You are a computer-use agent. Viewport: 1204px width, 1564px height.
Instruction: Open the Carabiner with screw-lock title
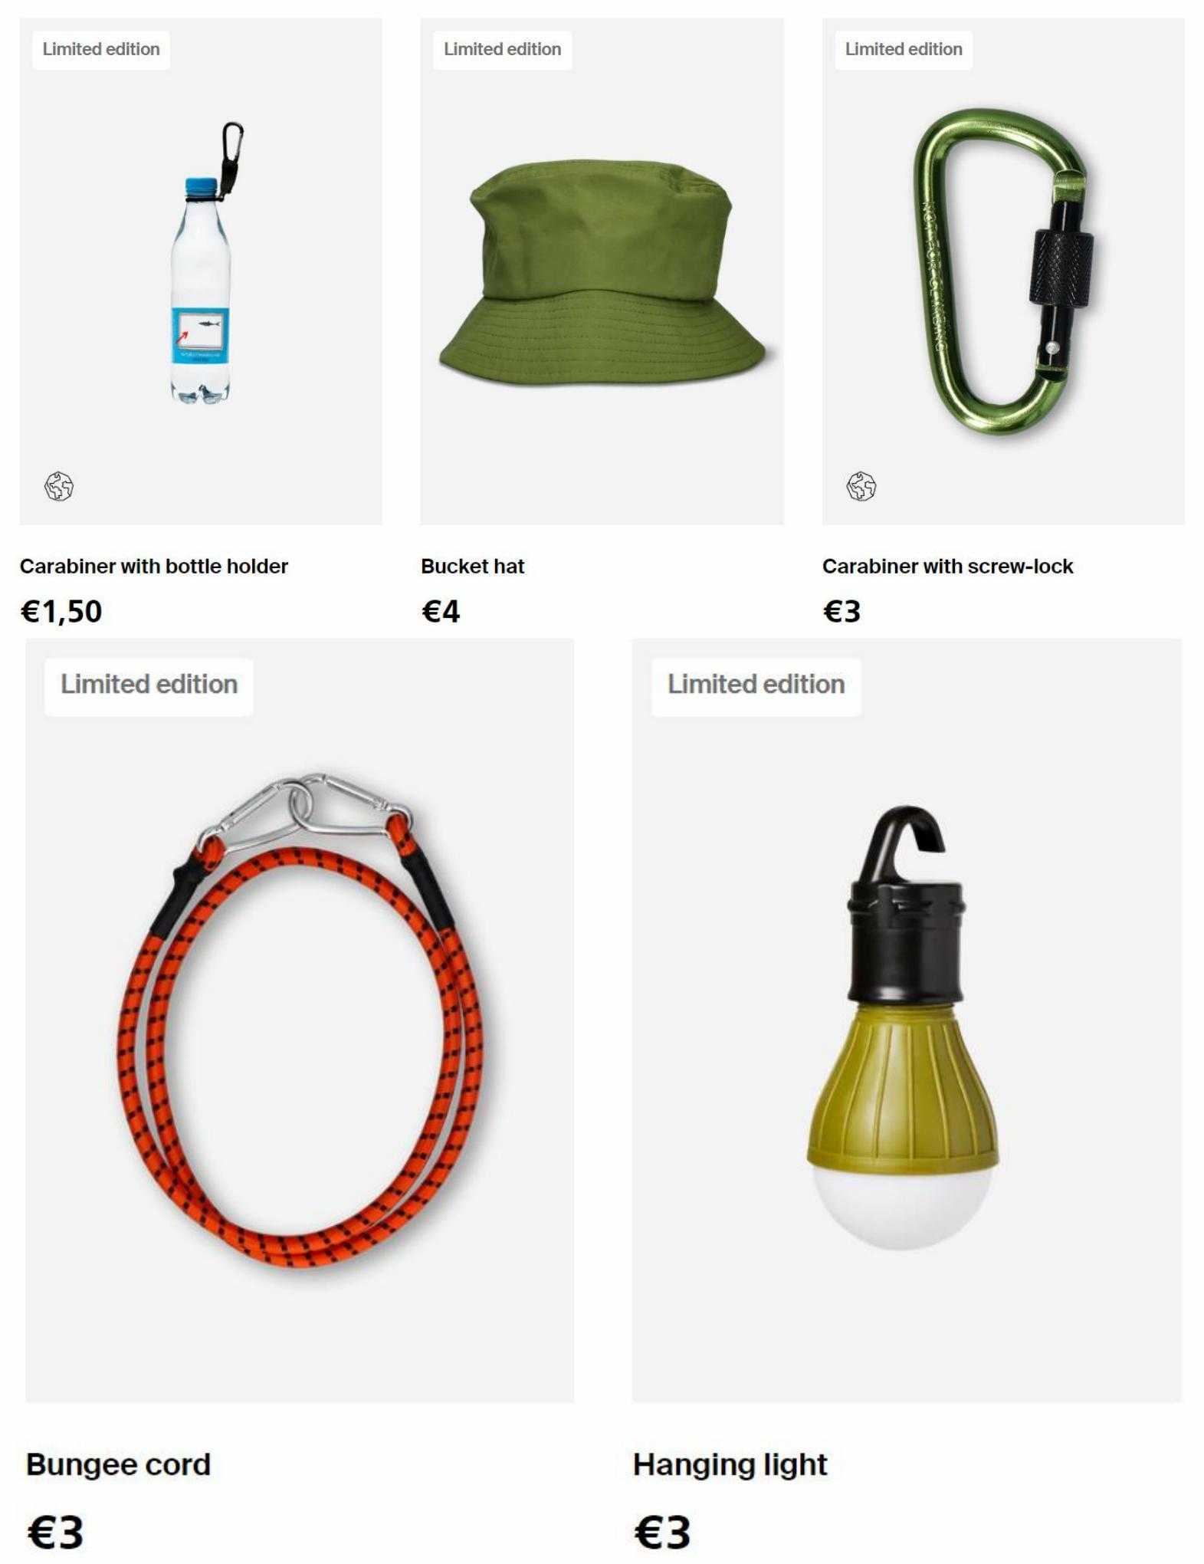pyautogui.click(x=947, y=566)
